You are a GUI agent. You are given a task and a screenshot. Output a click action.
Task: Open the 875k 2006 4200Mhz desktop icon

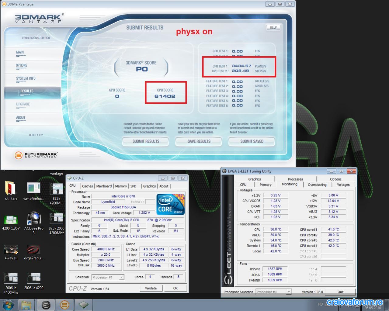click(56, 224)
